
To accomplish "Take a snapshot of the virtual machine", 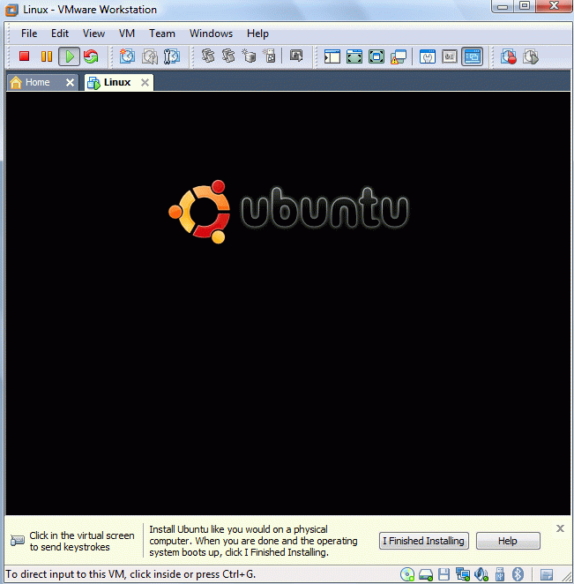I will 127,56.
